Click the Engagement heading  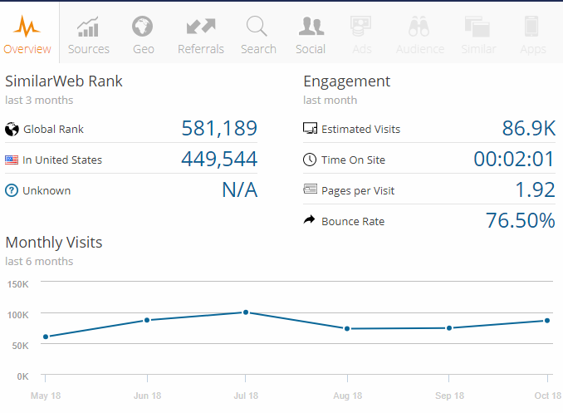(347, 82)
